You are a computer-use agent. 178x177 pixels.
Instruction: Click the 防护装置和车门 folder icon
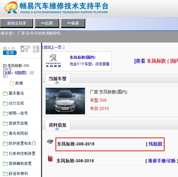click(x=5, y=144)
